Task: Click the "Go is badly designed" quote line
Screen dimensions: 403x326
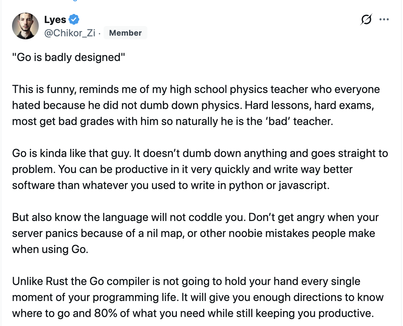Action: point(69,57)
